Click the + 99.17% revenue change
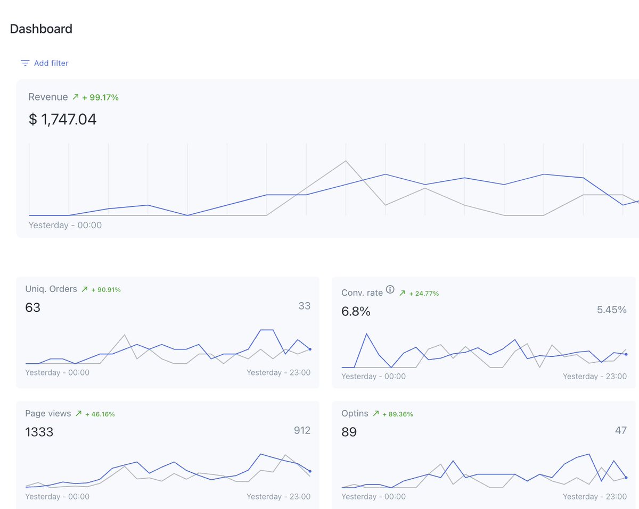The image size is (639, 509). click(x=100, y=98)
